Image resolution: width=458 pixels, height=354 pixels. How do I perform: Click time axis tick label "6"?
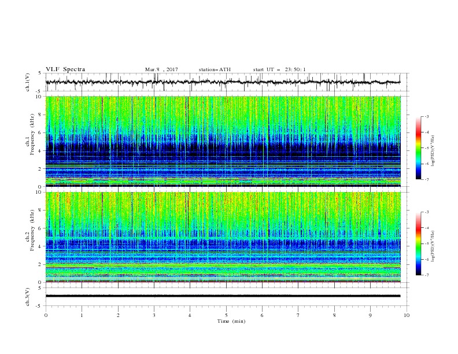(262, 315)
